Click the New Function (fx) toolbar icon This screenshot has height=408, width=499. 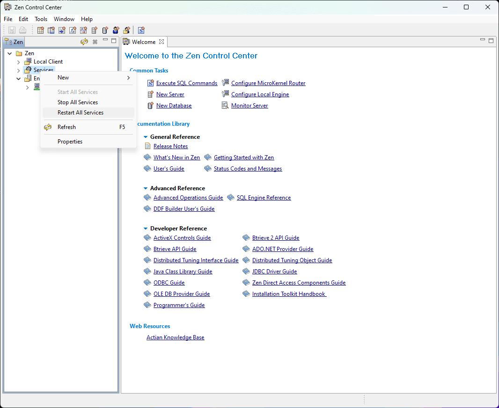(73, 30)
